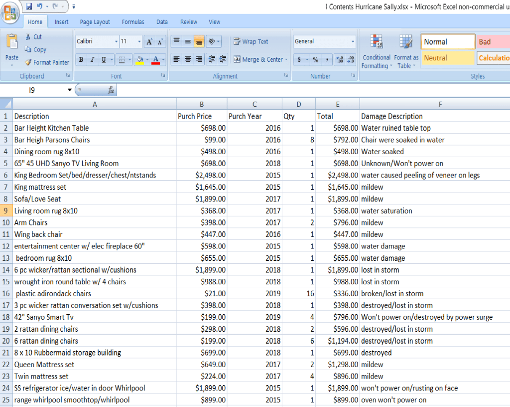Click the Undo arrow icon
This screenshot has width=510, height=407.
pos(40,6)
